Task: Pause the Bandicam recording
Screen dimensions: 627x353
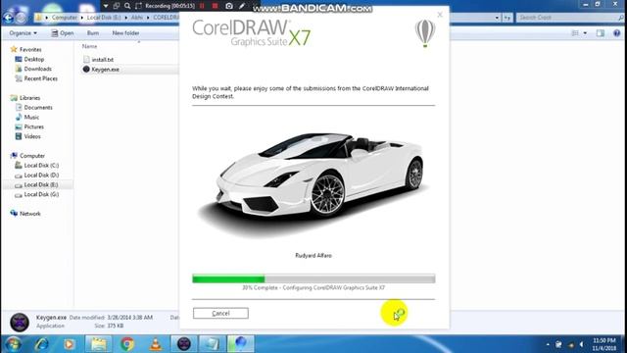Action: (x=203, y=6)
